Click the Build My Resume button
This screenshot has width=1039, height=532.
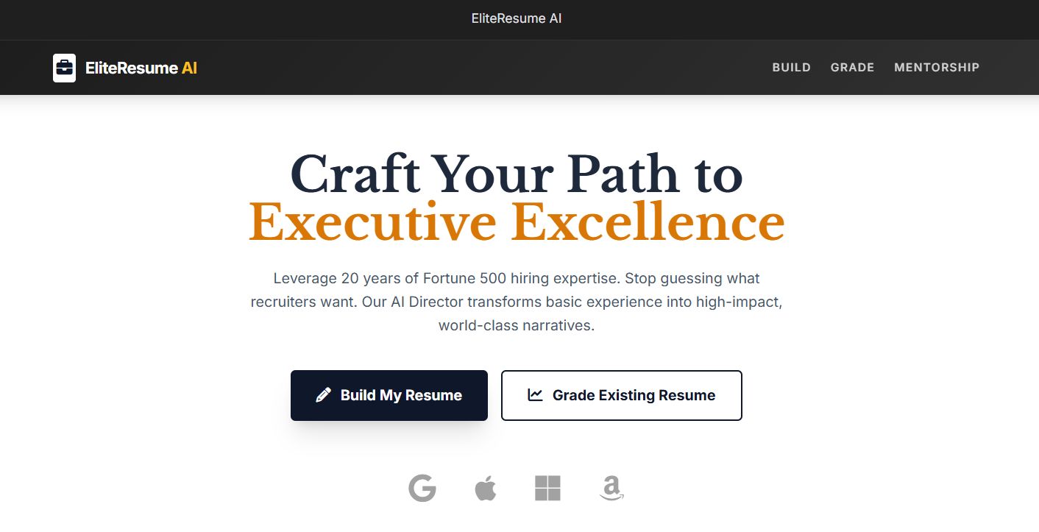[389, 394]
